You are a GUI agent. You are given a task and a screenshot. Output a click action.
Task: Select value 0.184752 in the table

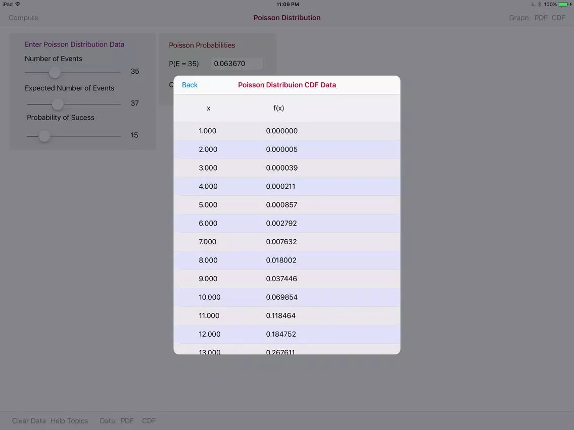[x=281, y=334]
